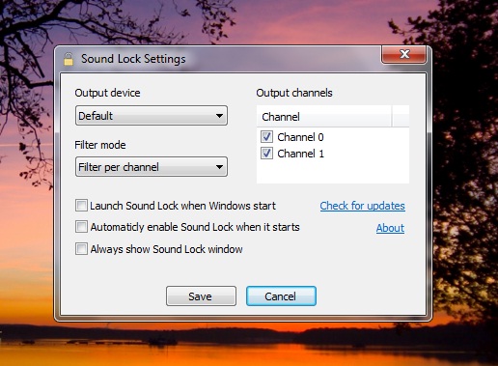Open the Output device dropdown
498x366 pixels.
point(152,116)
